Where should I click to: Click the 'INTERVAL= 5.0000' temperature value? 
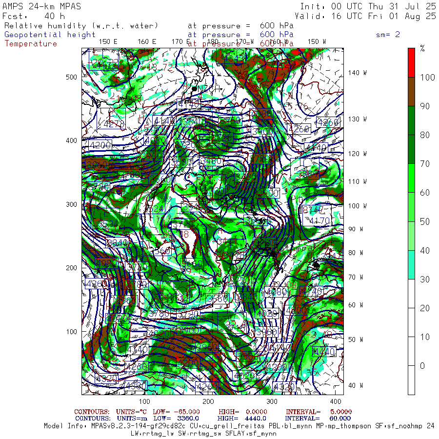pos(319,412)
